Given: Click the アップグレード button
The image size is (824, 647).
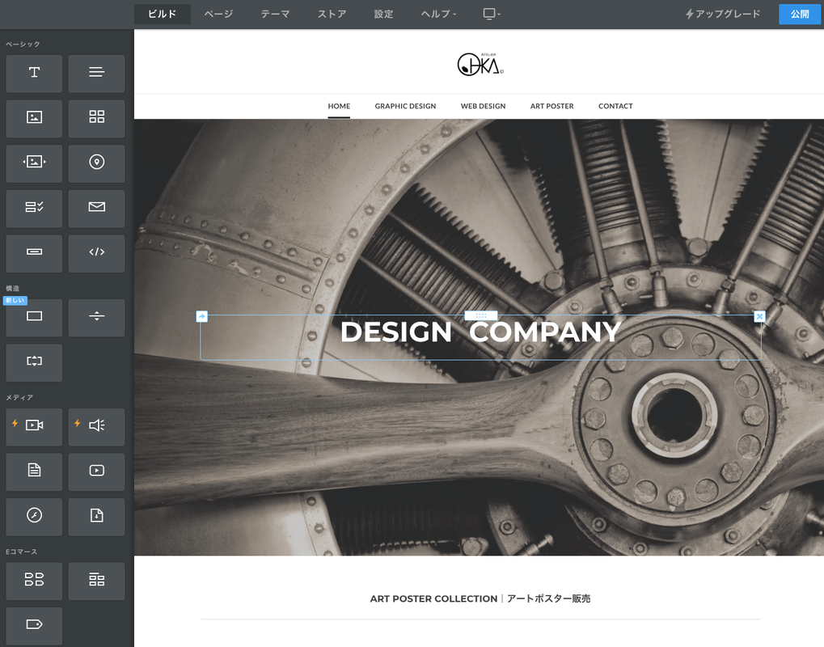Looking at the screenshot, I should (x=723, y=15).
